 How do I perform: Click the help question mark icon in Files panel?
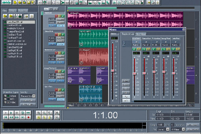(x=32, y=16)
